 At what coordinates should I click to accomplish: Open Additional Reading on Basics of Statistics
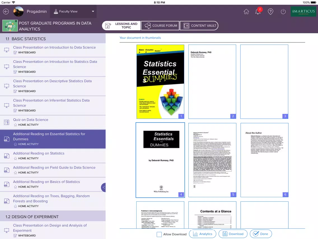[x=53, y=184]
